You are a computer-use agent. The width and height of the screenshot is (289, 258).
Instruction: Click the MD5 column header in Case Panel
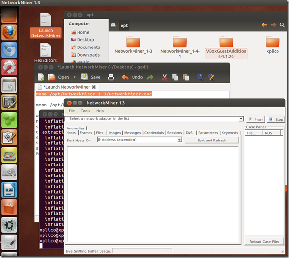272,133
